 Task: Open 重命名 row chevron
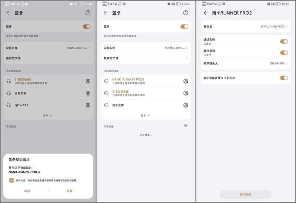(287, 26)
